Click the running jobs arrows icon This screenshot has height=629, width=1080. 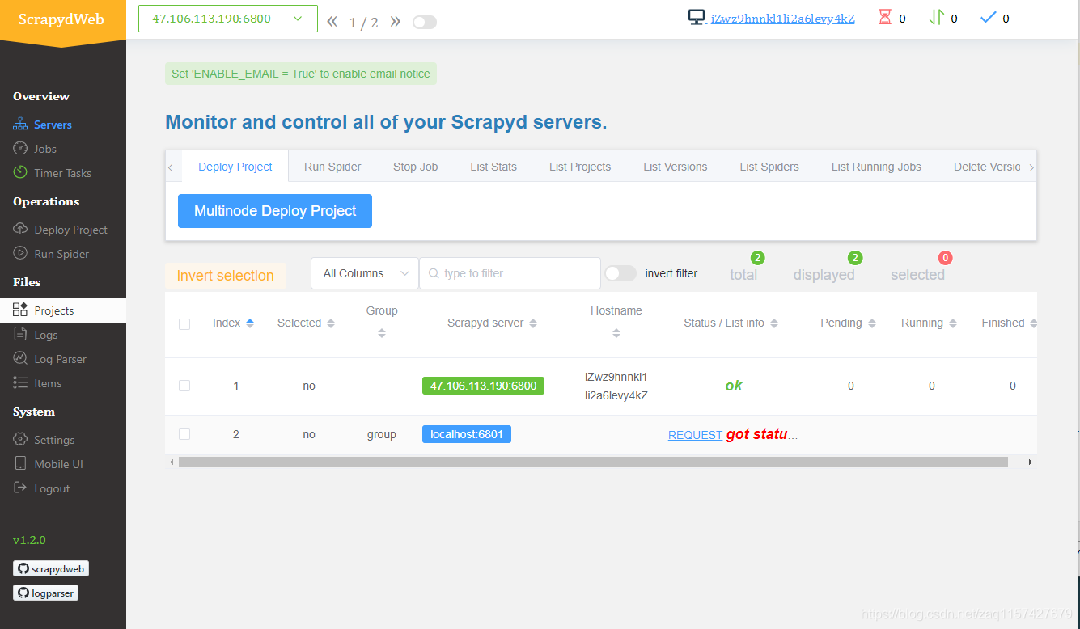(937, 17)
